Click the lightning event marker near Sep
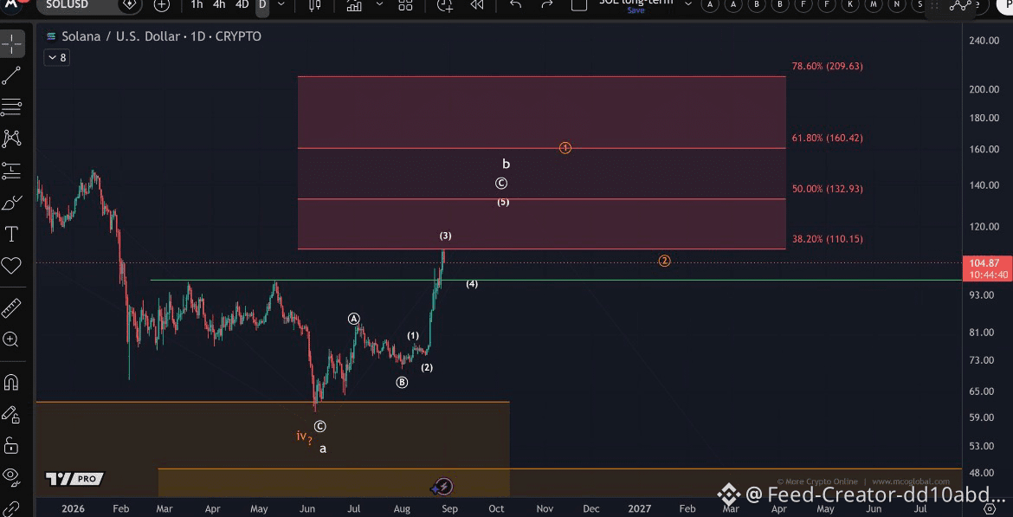1013x517 pixels. (x=443, y=487)
